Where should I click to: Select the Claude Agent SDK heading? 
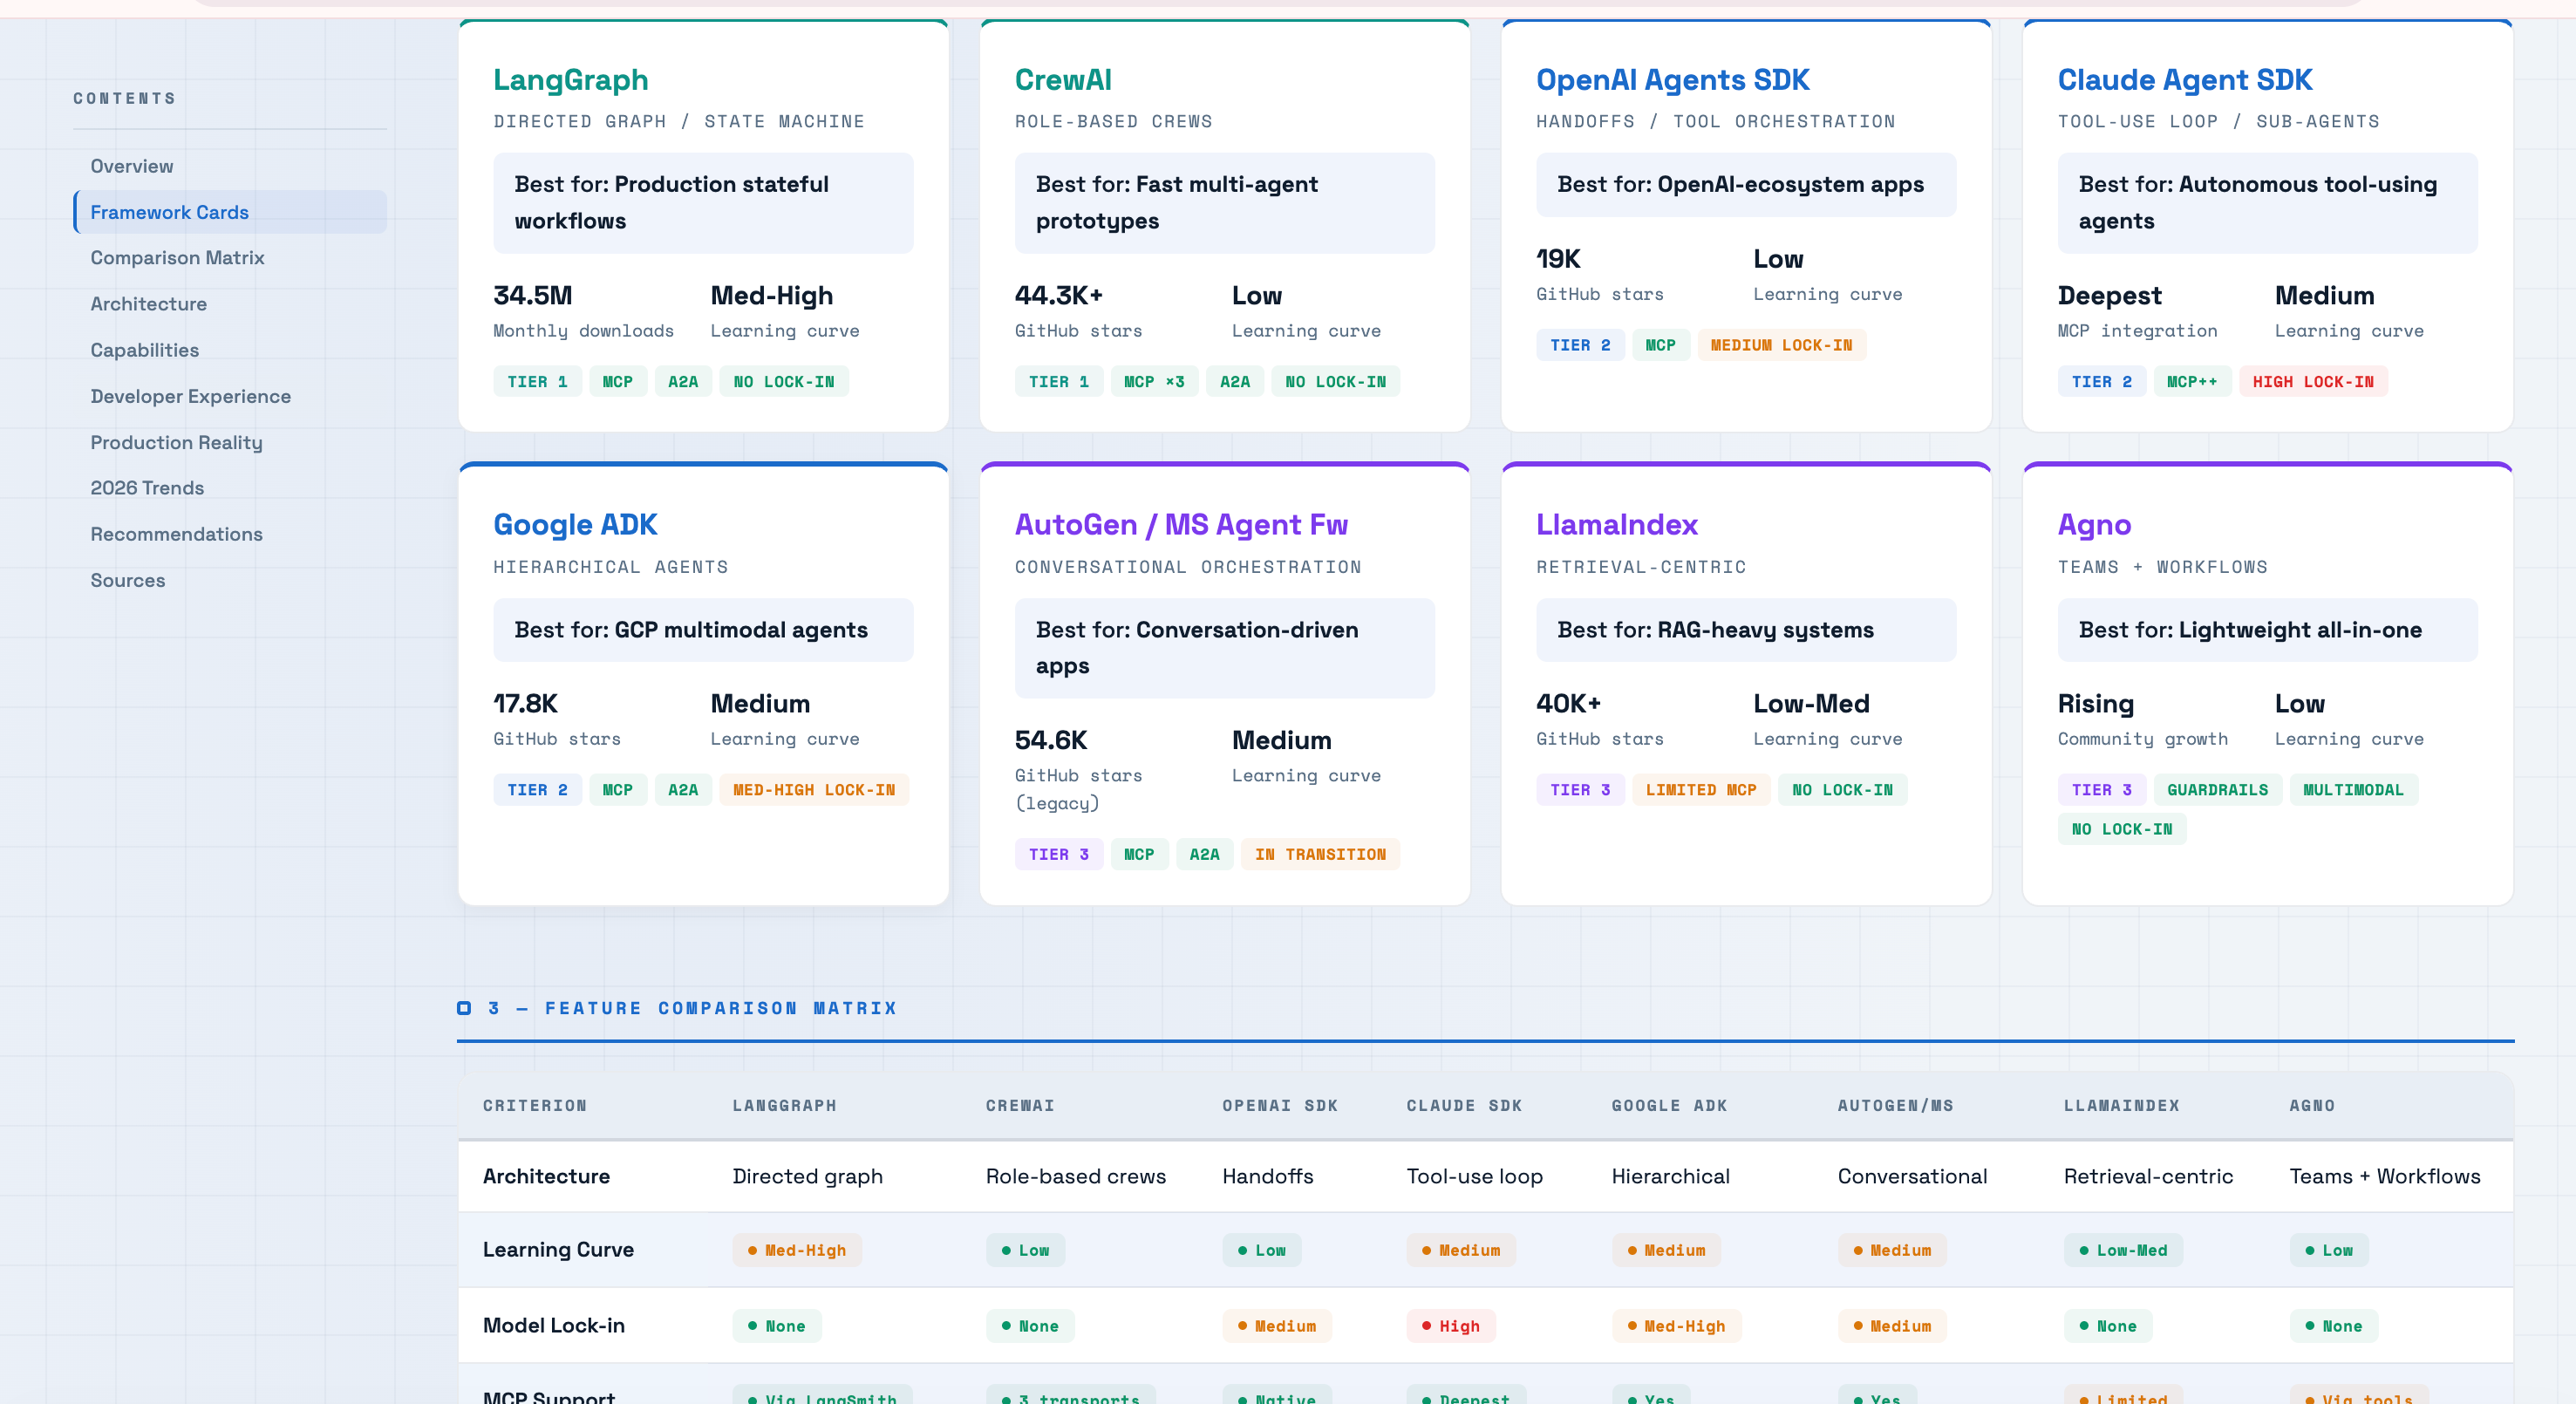[x=2184, y=80]
